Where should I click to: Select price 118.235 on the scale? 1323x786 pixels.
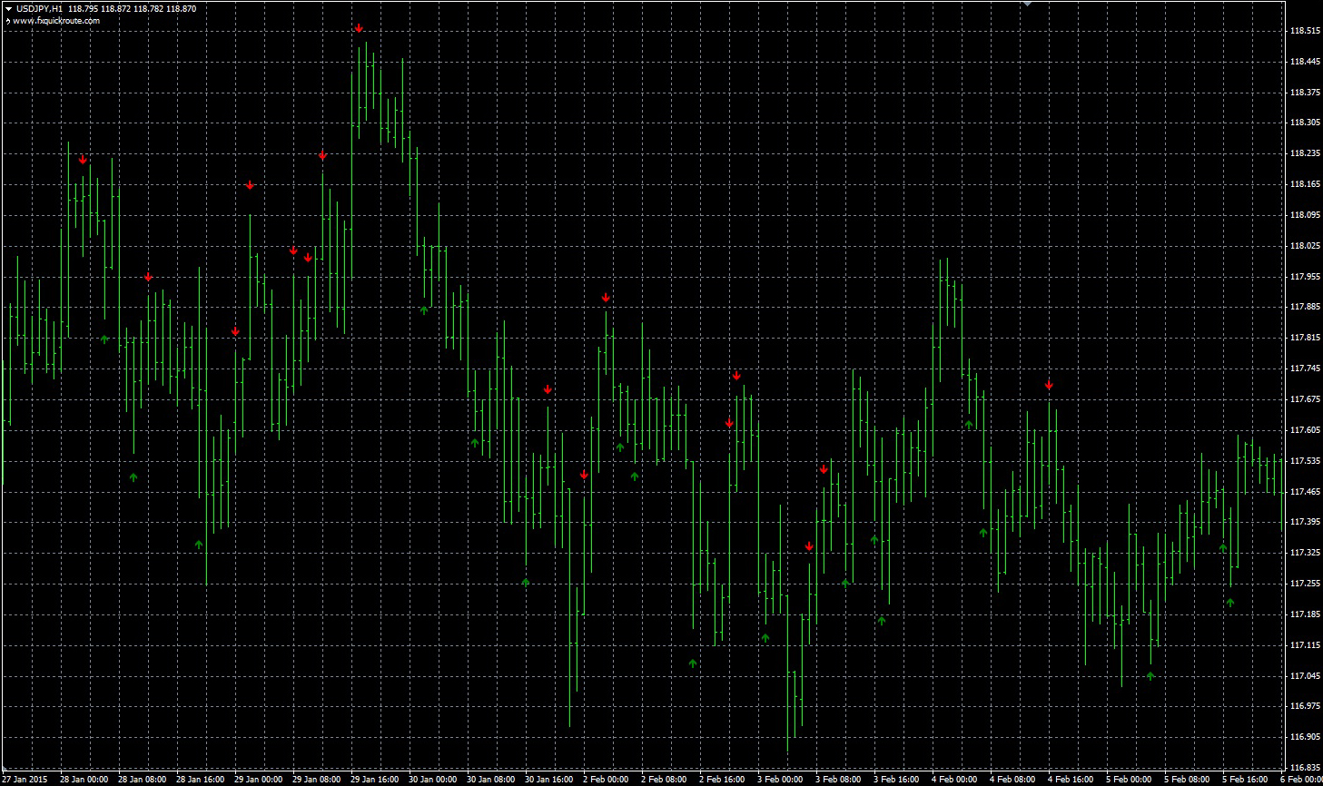pos(1304,153)
